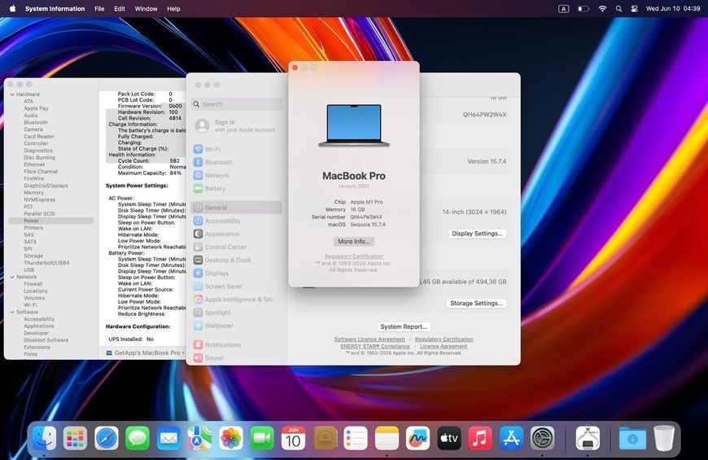Collapse the Software section in System Information
Viewport: 708px width, 460px height.
pos(12,313)
